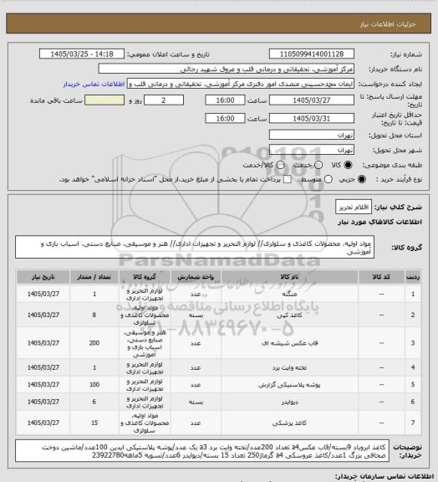The image size is (438, 482).
Task: Select the متوسط purchase type radio
Action: [x=328, y=179]
